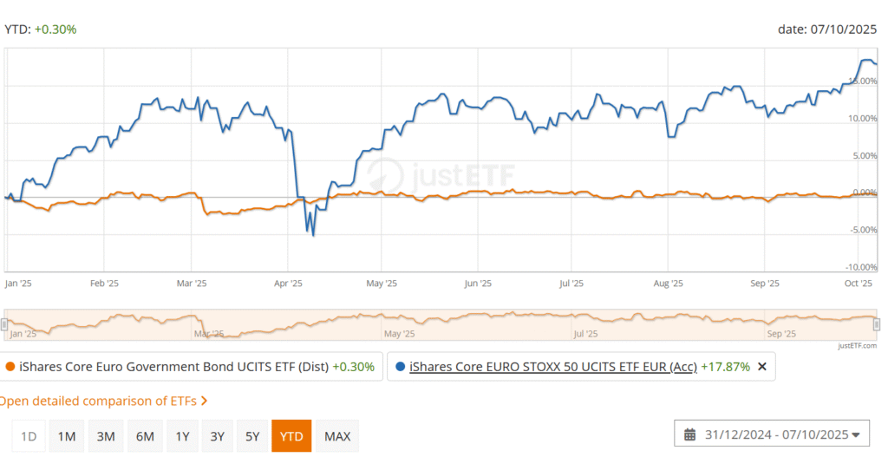Click blue dot of EURO STOXX 50 legend
The height and width of the screenshot is (457, 888).
[400, 367]
